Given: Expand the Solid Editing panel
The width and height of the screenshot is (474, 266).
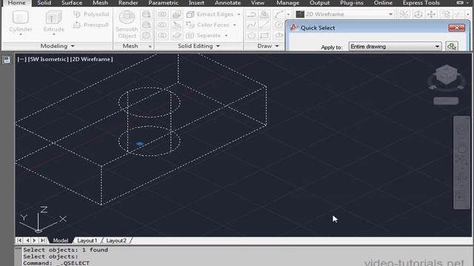Looking at the screenshot, I should tap(198, 46).
